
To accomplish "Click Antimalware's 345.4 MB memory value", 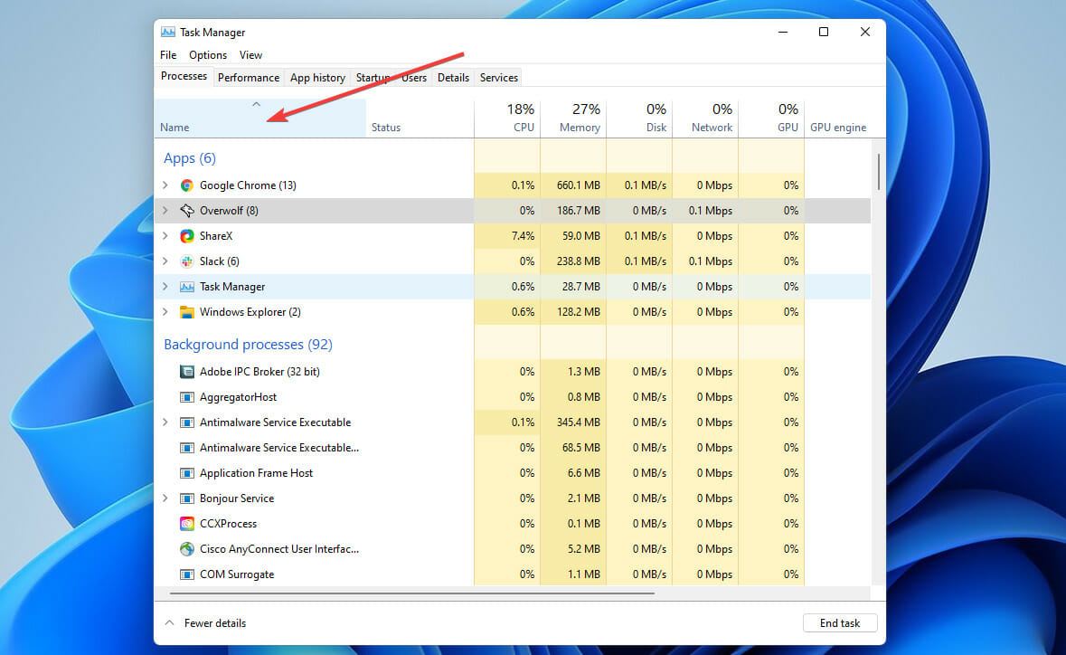I will (579, 422).
